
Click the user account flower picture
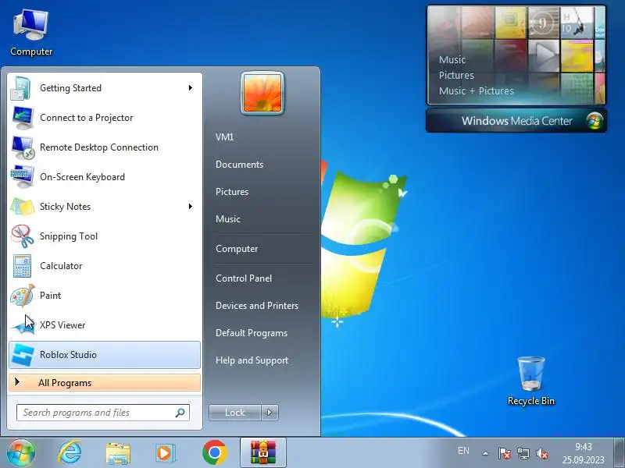[262, 93]
